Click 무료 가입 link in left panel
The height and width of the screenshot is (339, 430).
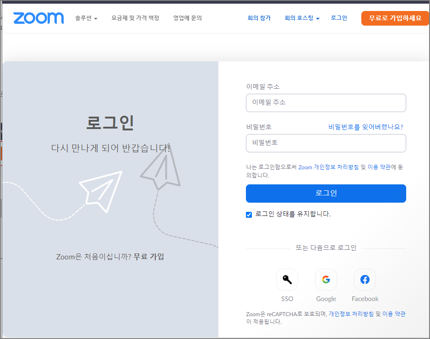(x=149, y=257)
